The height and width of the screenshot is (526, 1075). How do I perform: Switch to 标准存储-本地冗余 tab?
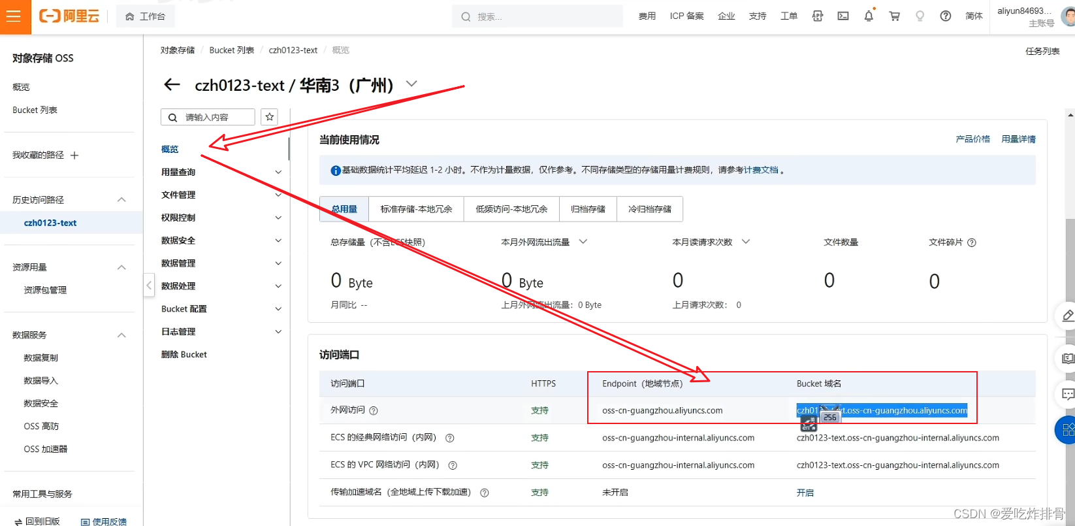pyautogui.click(x=416, y=209)
